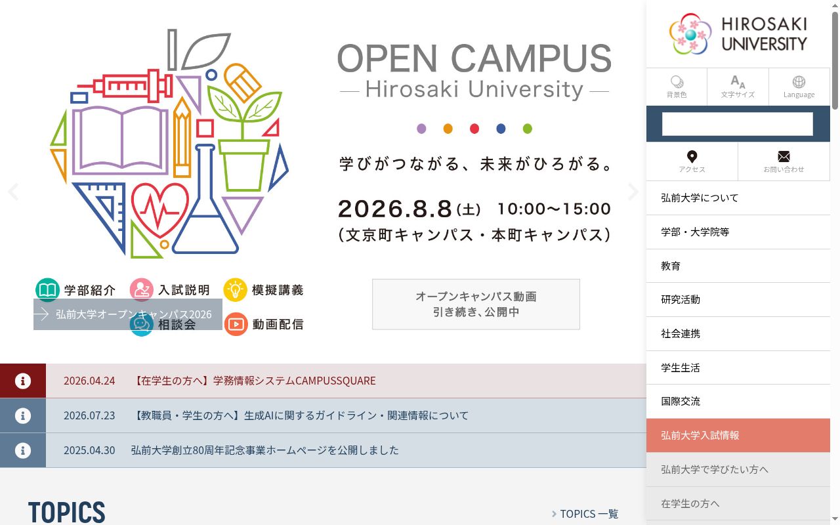840x525 pixels.
Task: Open 創立80周年記念事業ホームページ notice link
Action: pos(264,450)
